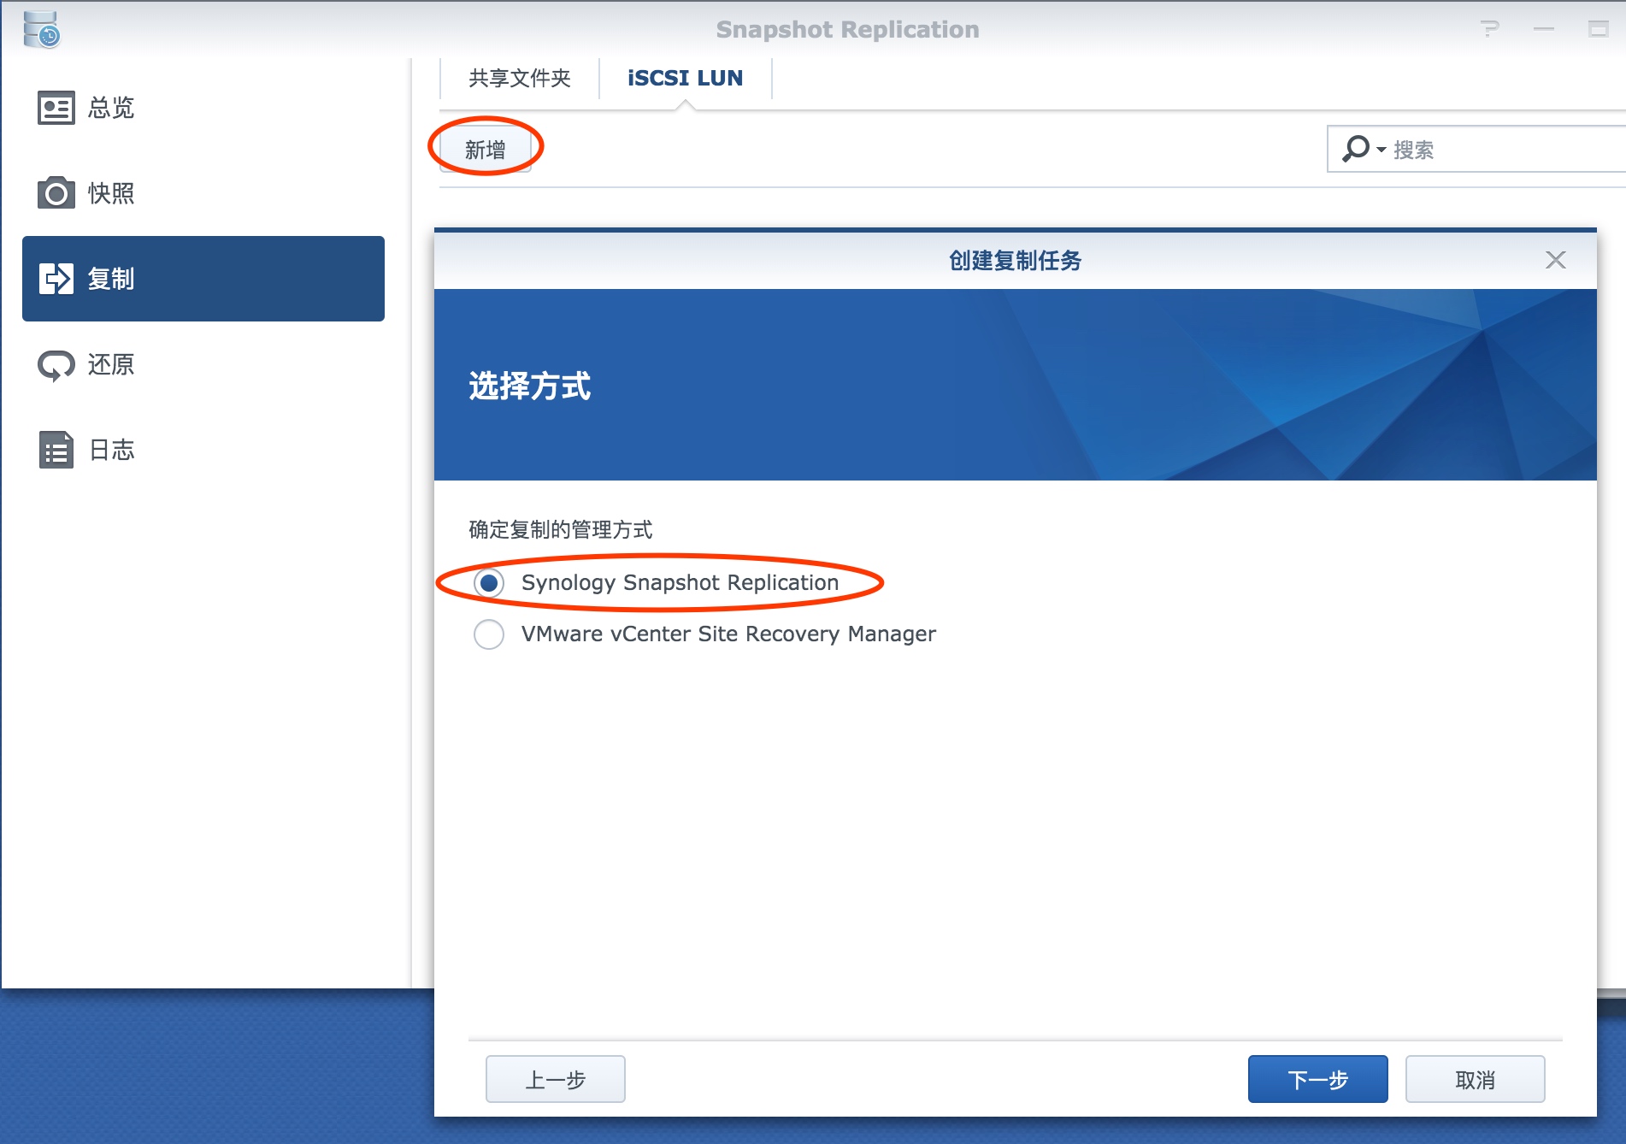This screenshot has width=1626, height=1144.
Task: Switch to the 共享文件夹 tab
Action: coord(520,78)
